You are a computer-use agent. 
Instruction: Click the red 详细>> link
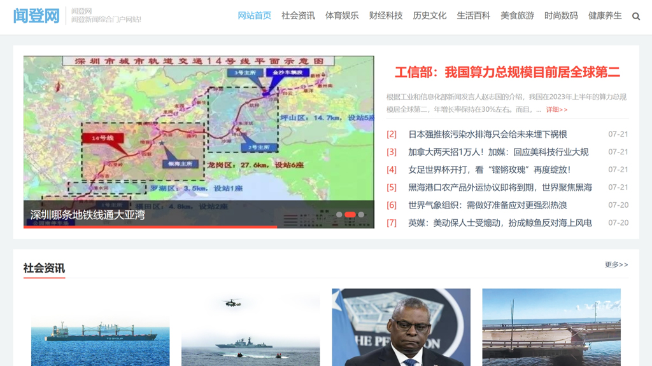556,109
